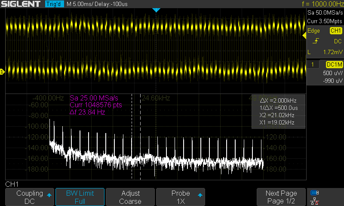Click the Trig'd status indicator

[54, 4]
